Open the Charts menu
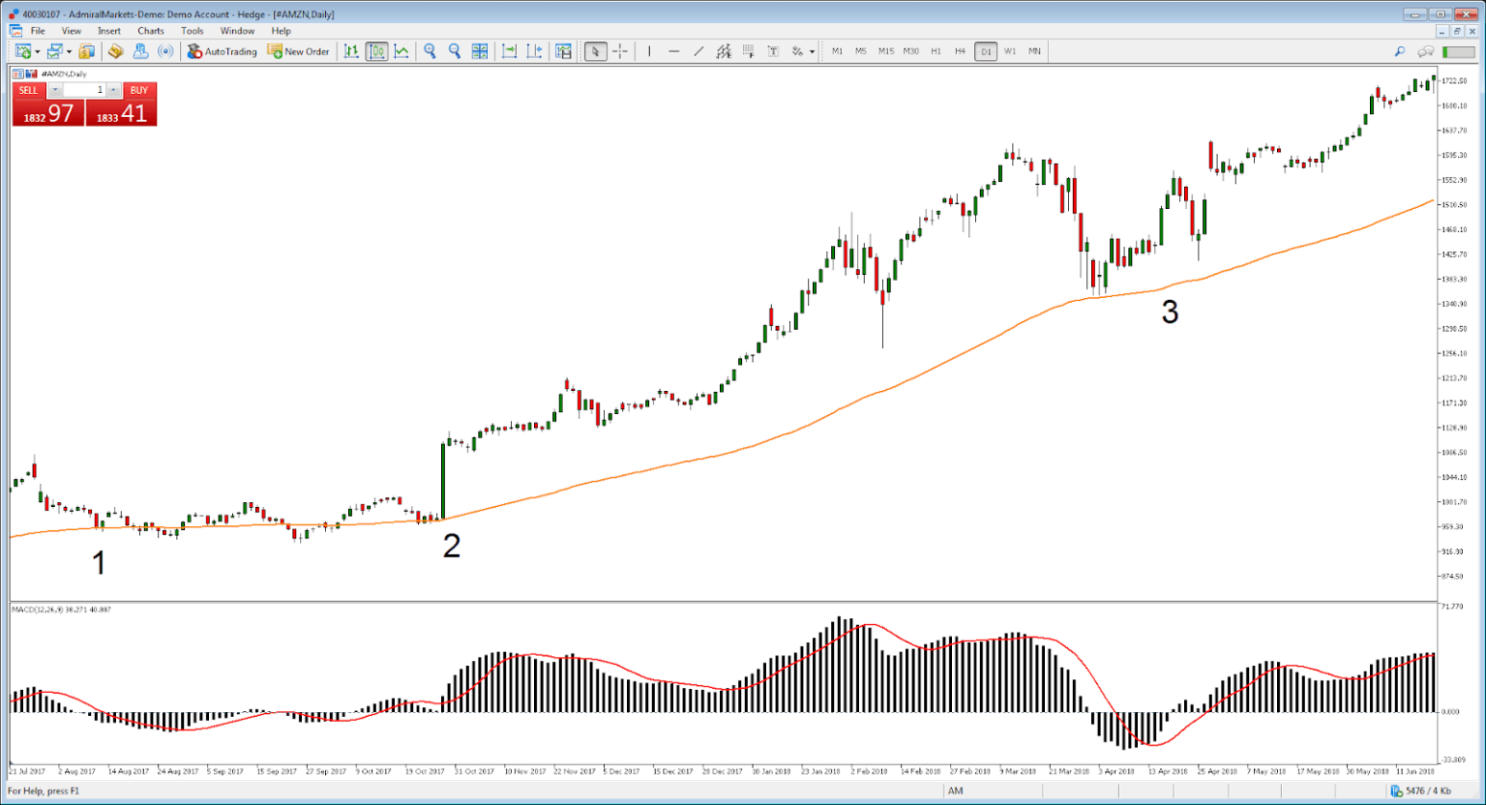1486x805 pixels. click(150, 30)
